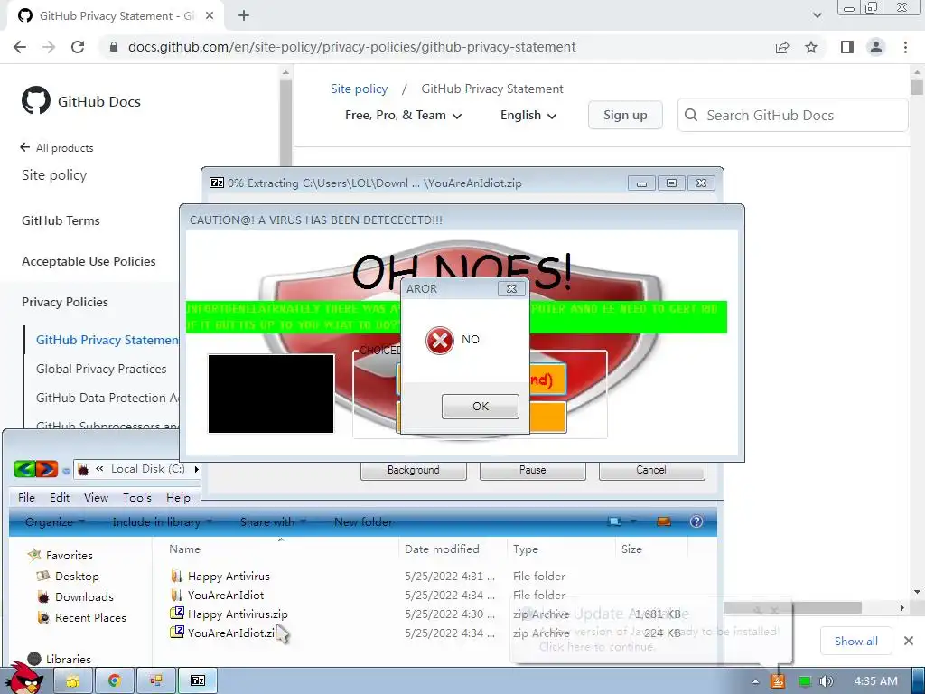Change view icon in Explorer toolbar
Viewport: 925px width, 694px height.
[614, 521]
